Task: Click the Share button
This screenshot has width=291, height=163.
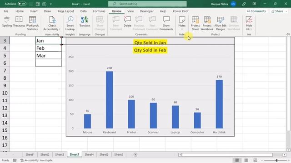Action: 279,11
